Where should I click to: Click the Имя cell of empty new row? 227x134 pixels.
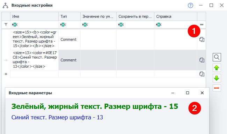[x=34, y=74]
